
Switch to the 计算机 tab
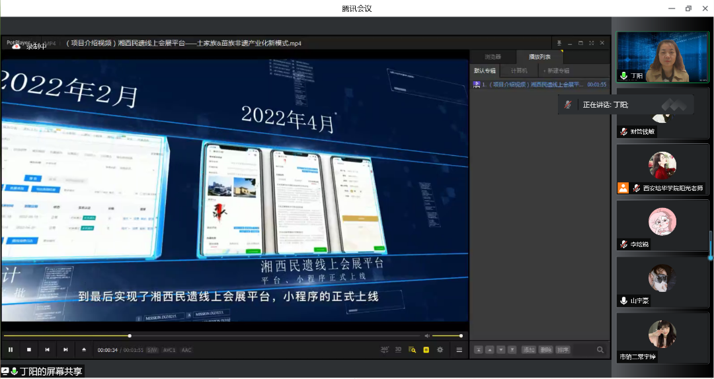[519, 71]
